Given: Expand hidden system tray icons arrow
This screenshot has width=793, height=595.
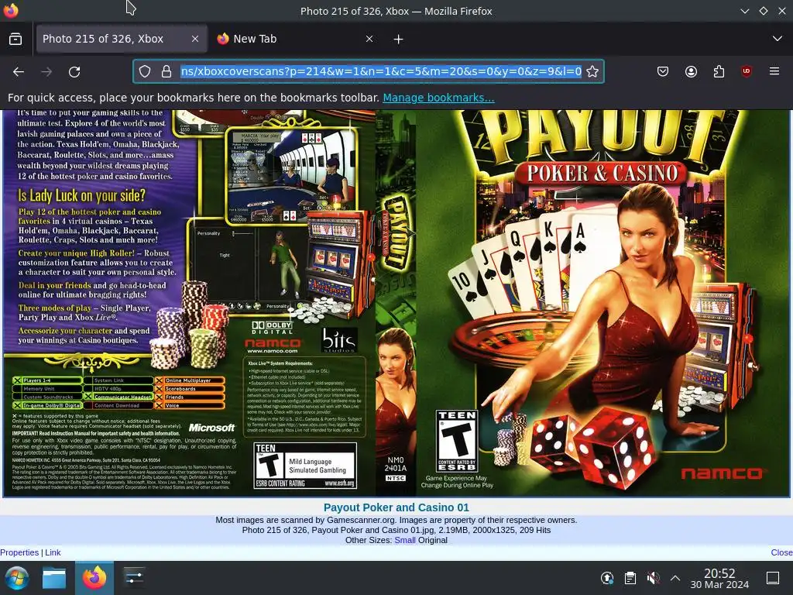Looking at the screenshot, I should [675, 578].
